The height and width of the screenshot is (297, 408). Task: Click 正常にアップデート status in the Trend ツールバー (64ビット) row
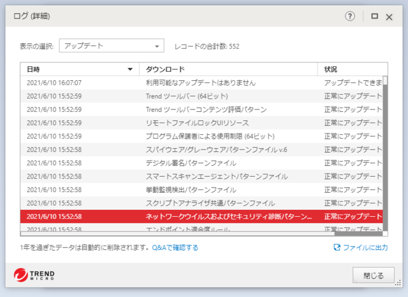(353, 96)
